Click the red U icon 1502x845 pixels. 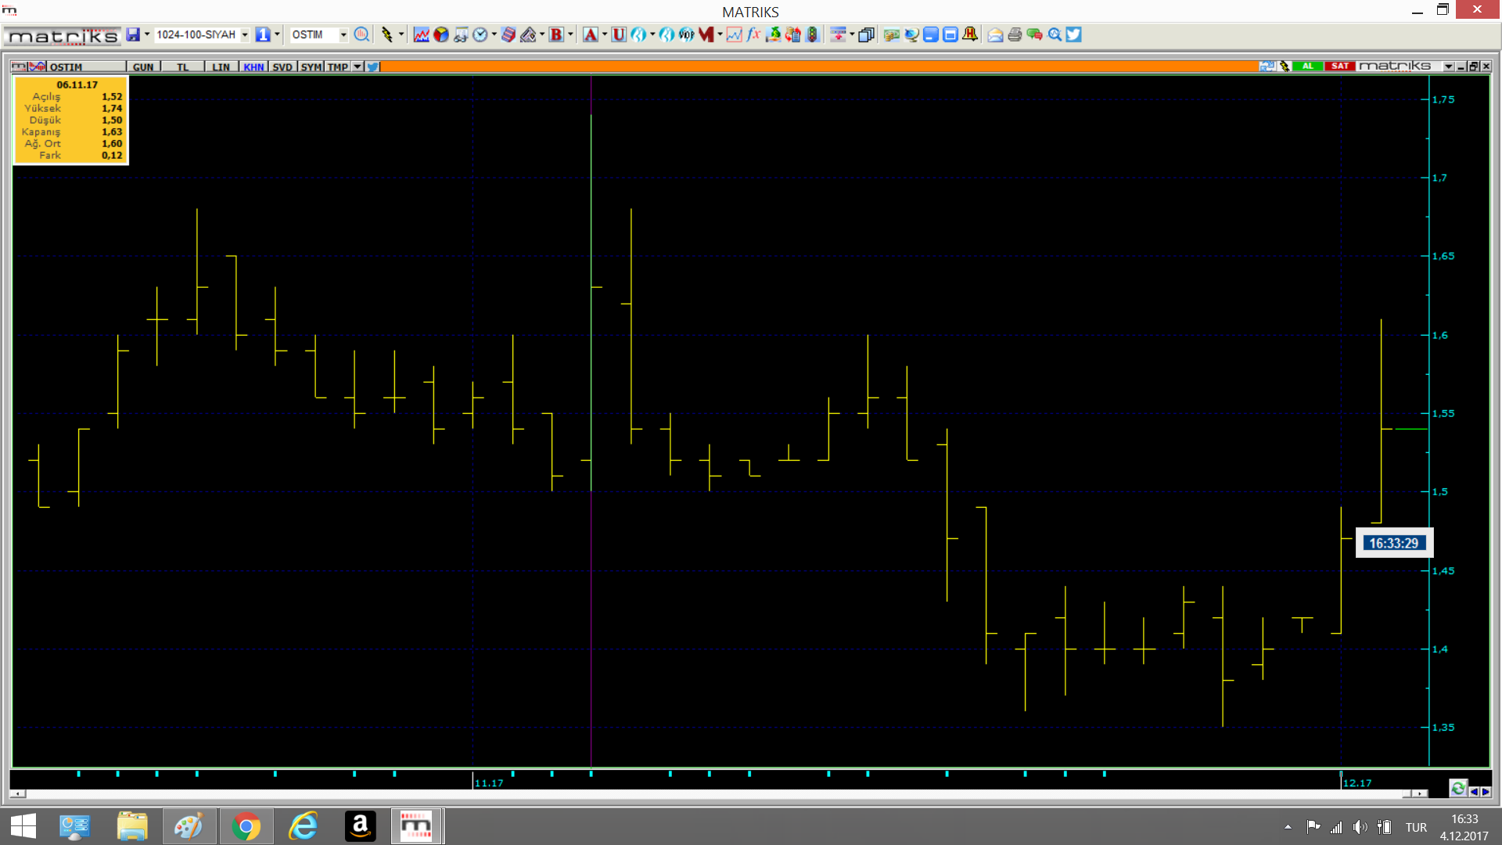click(619, 34)
